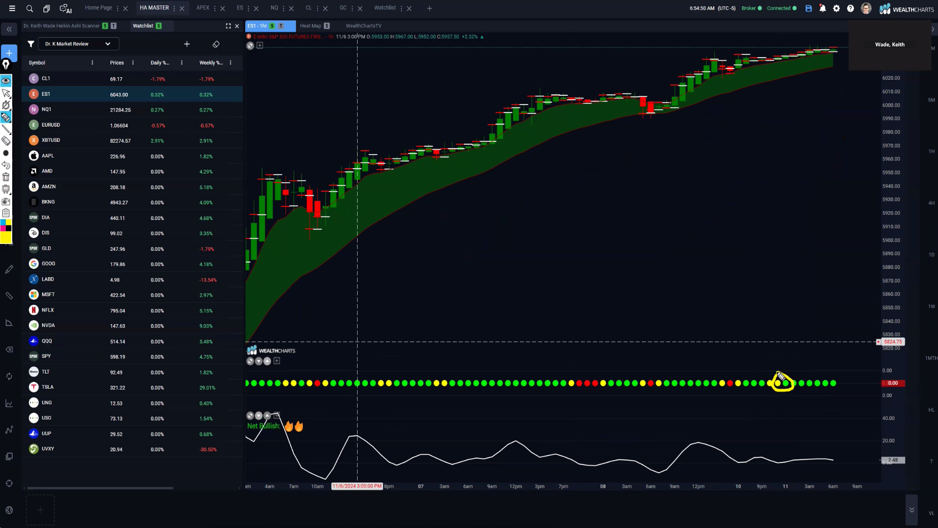Viewport: 938px width, 528px height.
Task: Open the symbol search magnifier
Action: click(x=30, y=8)
